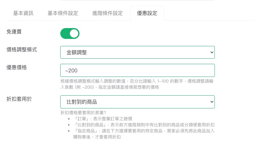Disable the 免運費 toggle switch

pyautogui.click(x=70, y=33)
